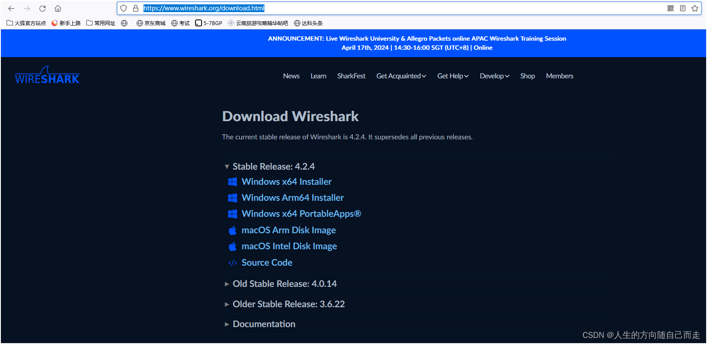Click the padlock site security icon
The width and height of the screenshot is (707, 344).
[x=136, y=8]
